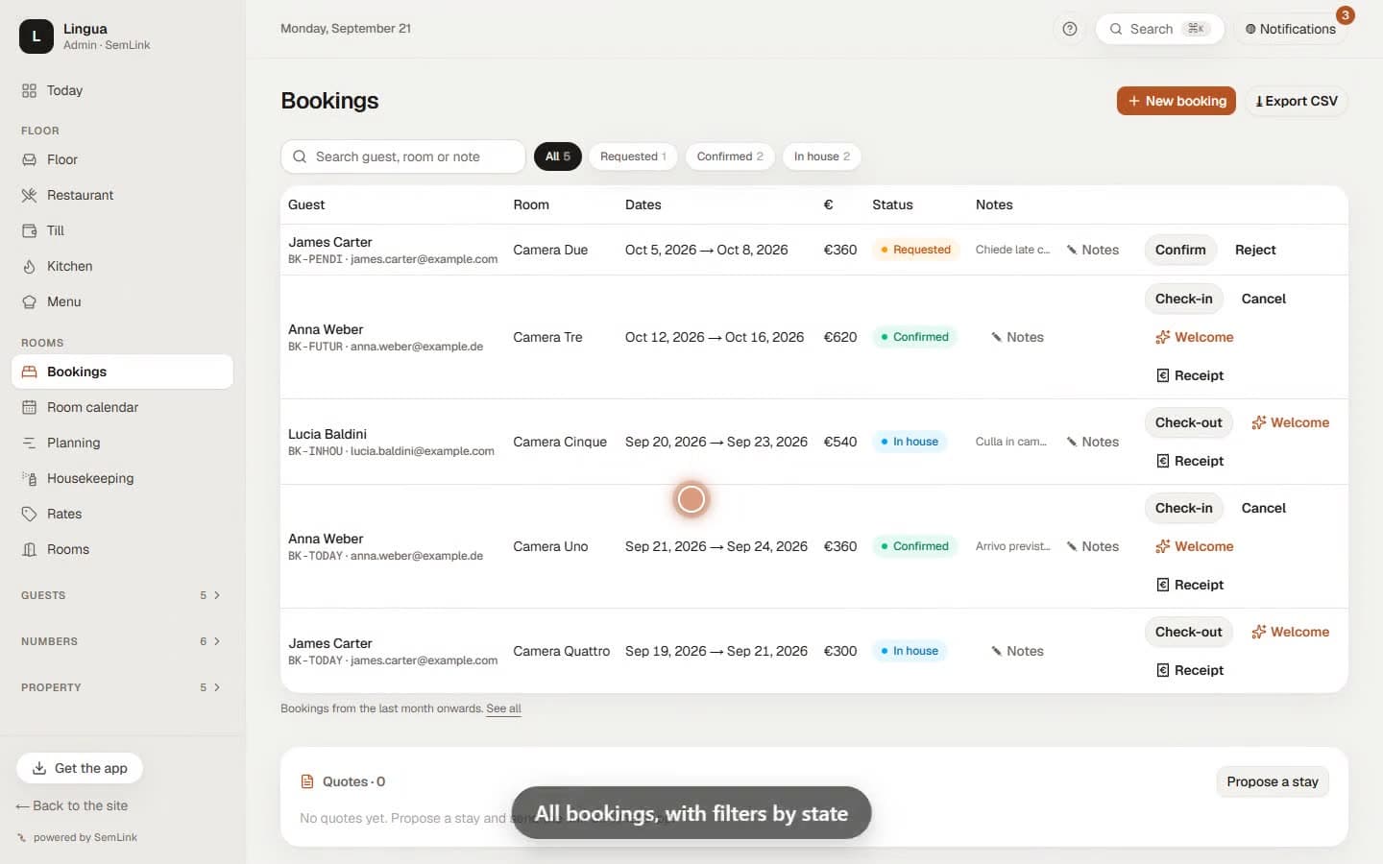Open the Till page
This screenshot has width=1383, height=864.
[122, 230]
